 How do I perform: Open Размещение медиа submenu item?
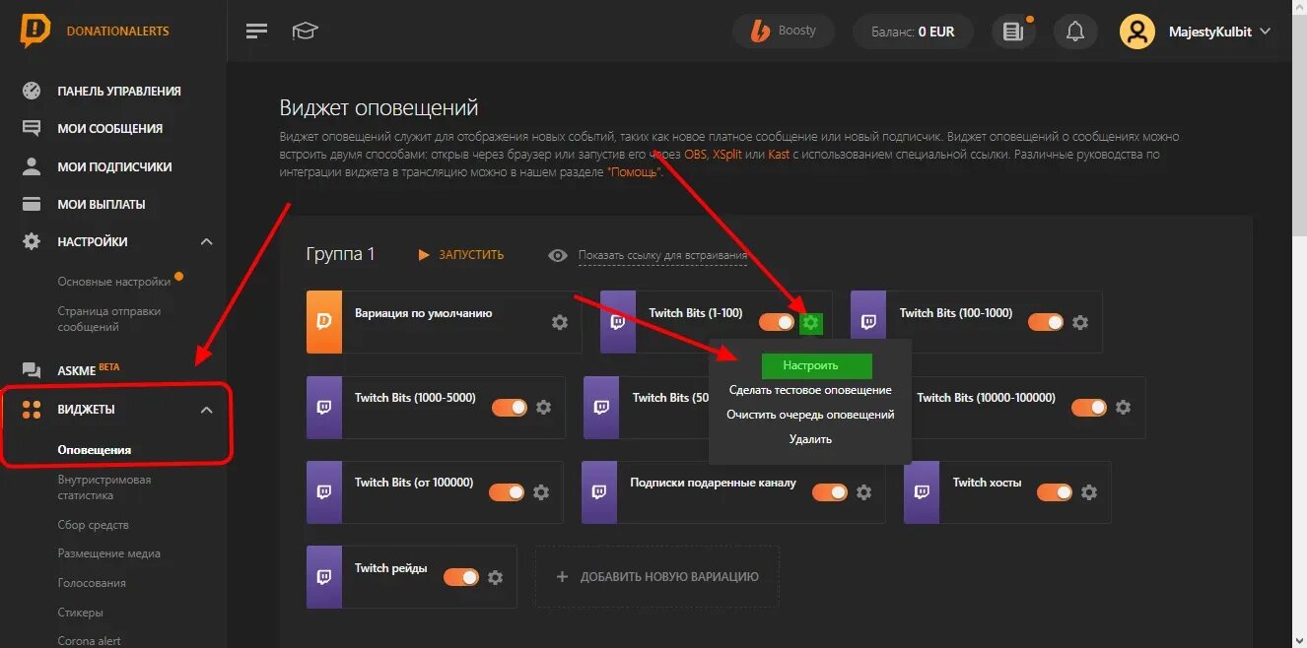[x=108, y=553]
